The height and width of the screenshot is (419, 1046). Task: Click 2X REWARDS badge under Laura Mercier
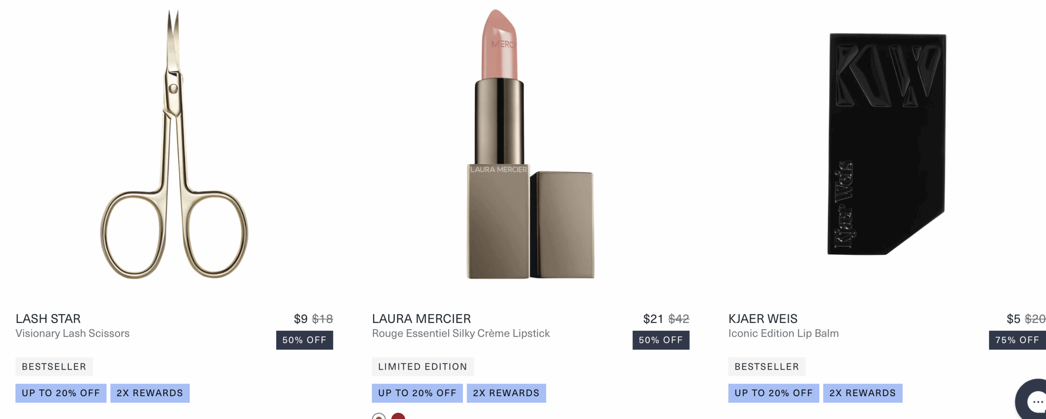click(x=506, y=393)
